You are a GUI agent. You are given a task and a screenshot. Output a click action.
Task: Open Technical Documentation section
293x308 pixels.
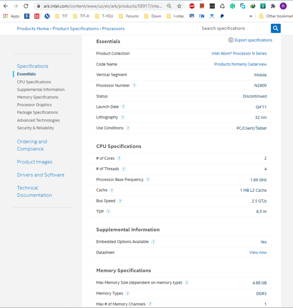tap(35, 191)
